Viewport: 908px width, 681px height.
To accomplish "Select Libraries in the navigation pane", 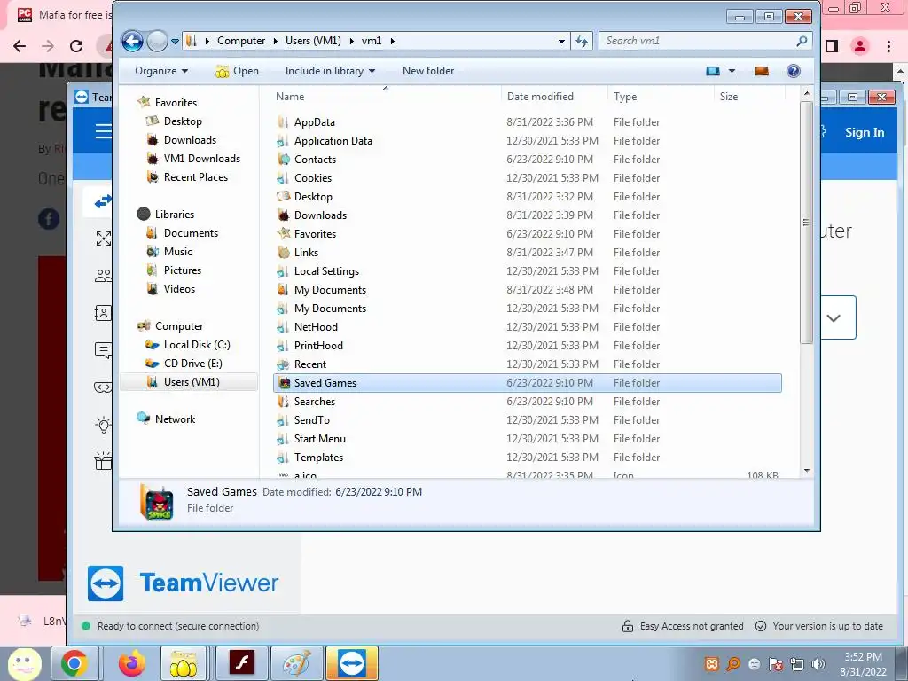I will pos(175,215).
